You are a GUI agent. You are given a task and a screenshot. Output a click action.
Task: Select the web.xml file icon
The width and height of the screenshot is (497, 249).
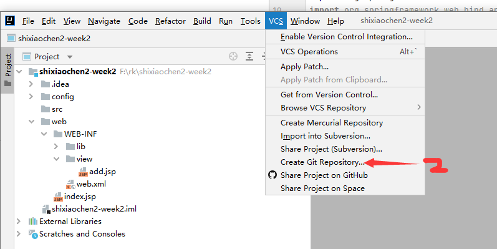coord(70,184)
